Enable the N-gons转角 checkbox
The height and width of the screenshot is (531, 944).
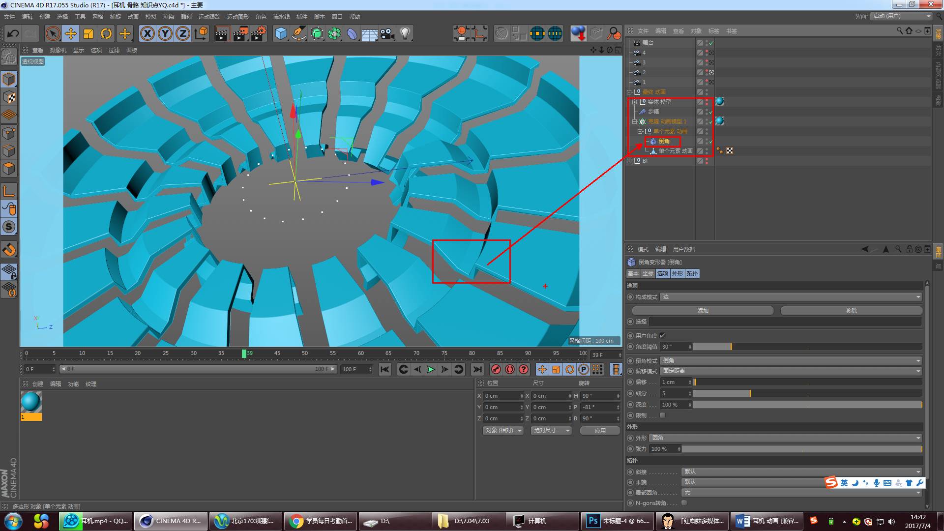(x=684, y=502)
